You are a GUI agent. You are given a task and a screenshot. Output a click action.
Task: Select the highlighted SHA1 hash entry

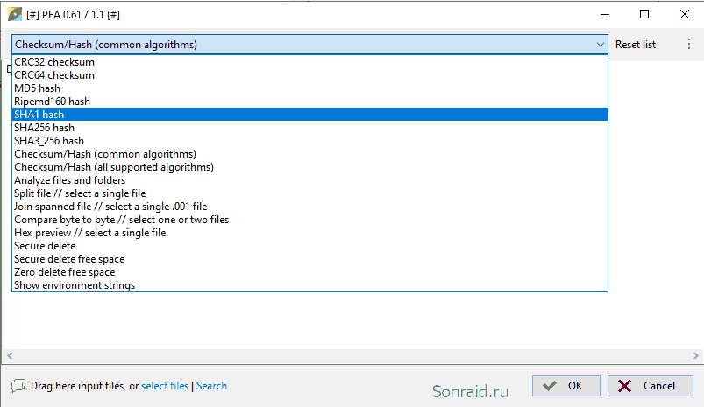[x=309, y=115]
